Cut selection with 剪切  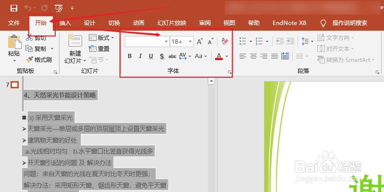pos(36,38)
